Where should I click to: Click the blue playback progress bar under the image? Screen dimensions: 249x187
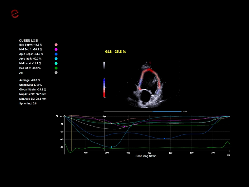[167, 111]
